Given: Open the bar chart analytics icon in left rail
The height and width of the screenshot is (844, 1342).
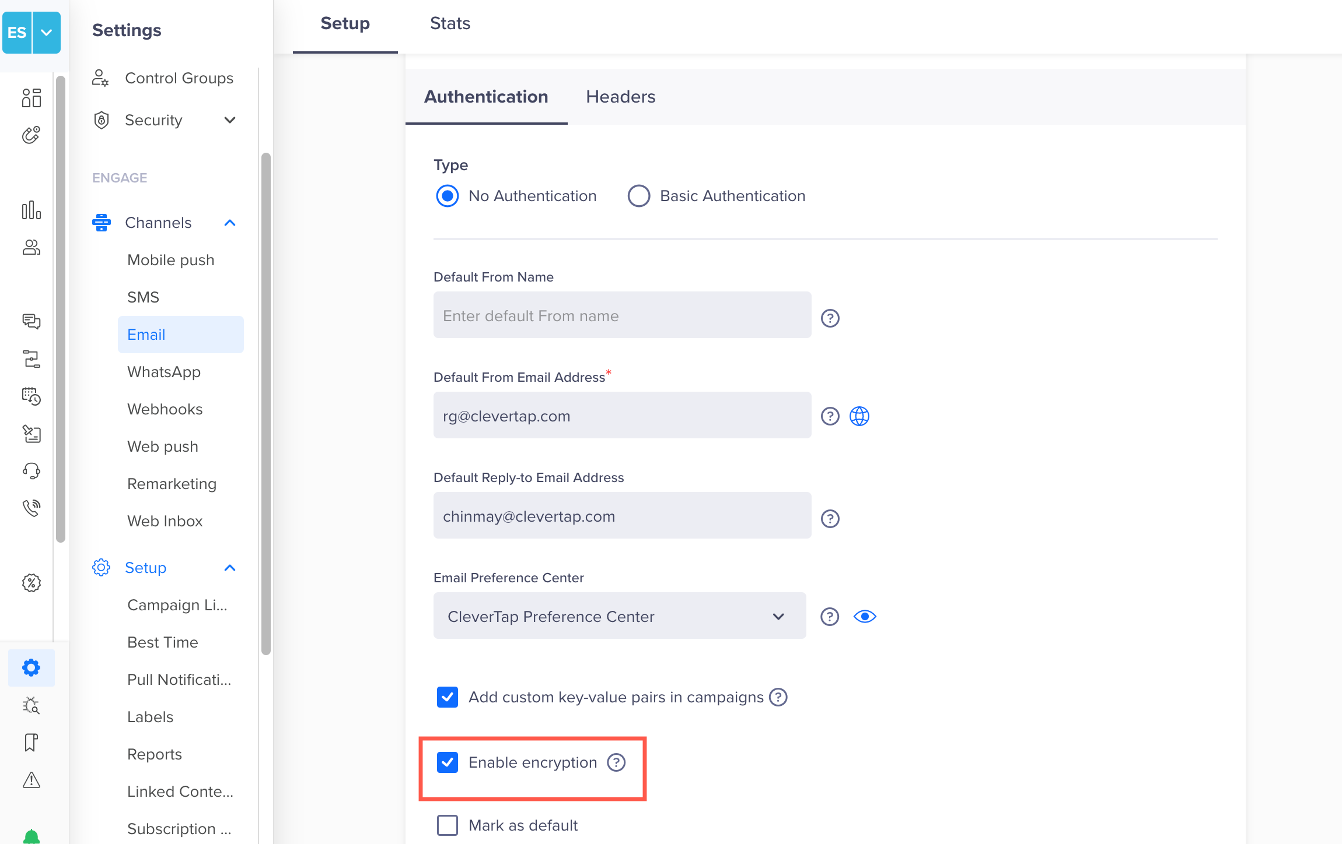Looking at the screenshot, I should 32,210.
